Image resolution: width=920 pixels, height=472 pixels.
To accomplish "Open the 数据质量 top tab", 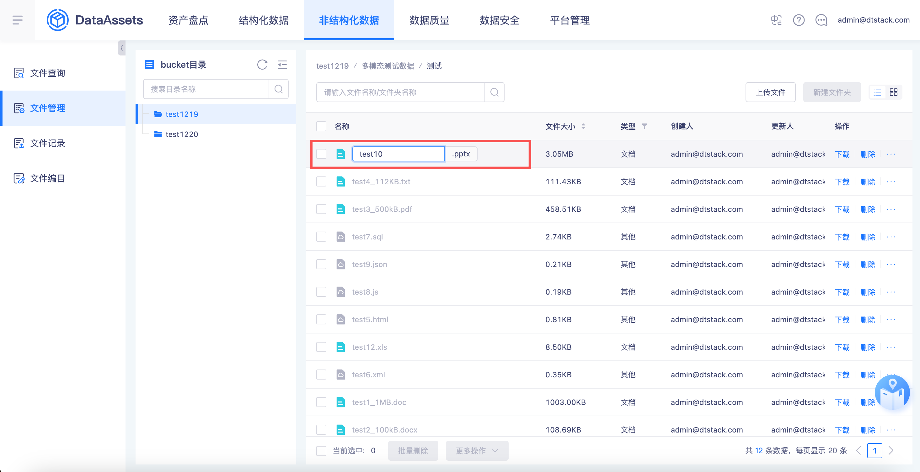I will (429, 20).
